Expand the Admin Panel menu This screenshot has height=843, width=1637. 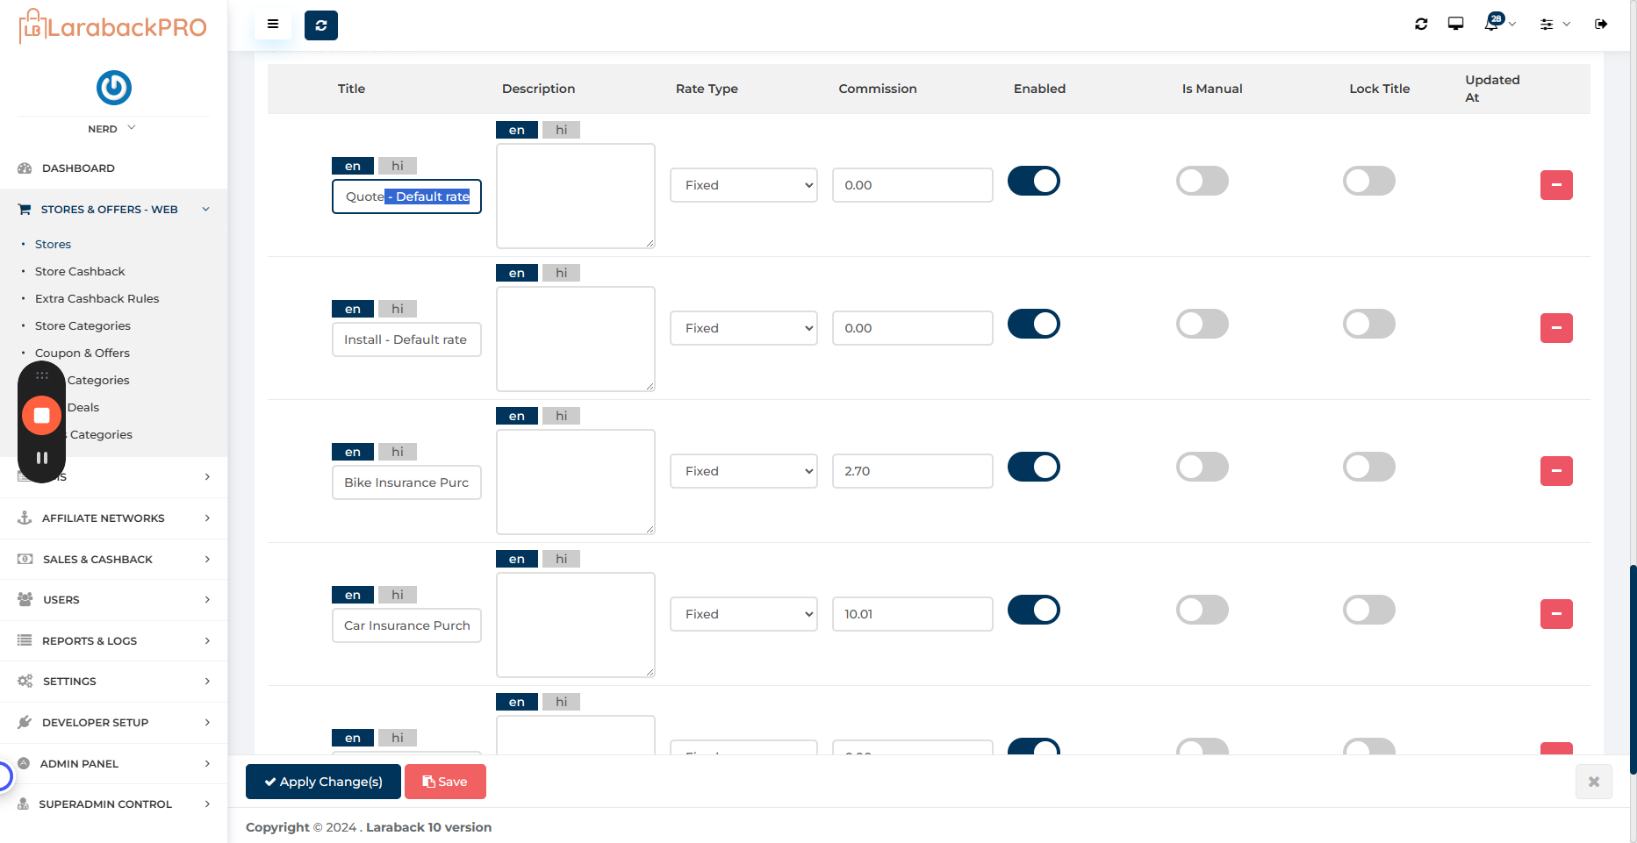(x=114, y=764)
